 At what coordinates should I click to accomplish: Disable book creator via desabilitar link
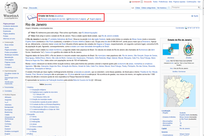[x=59, y=16]
